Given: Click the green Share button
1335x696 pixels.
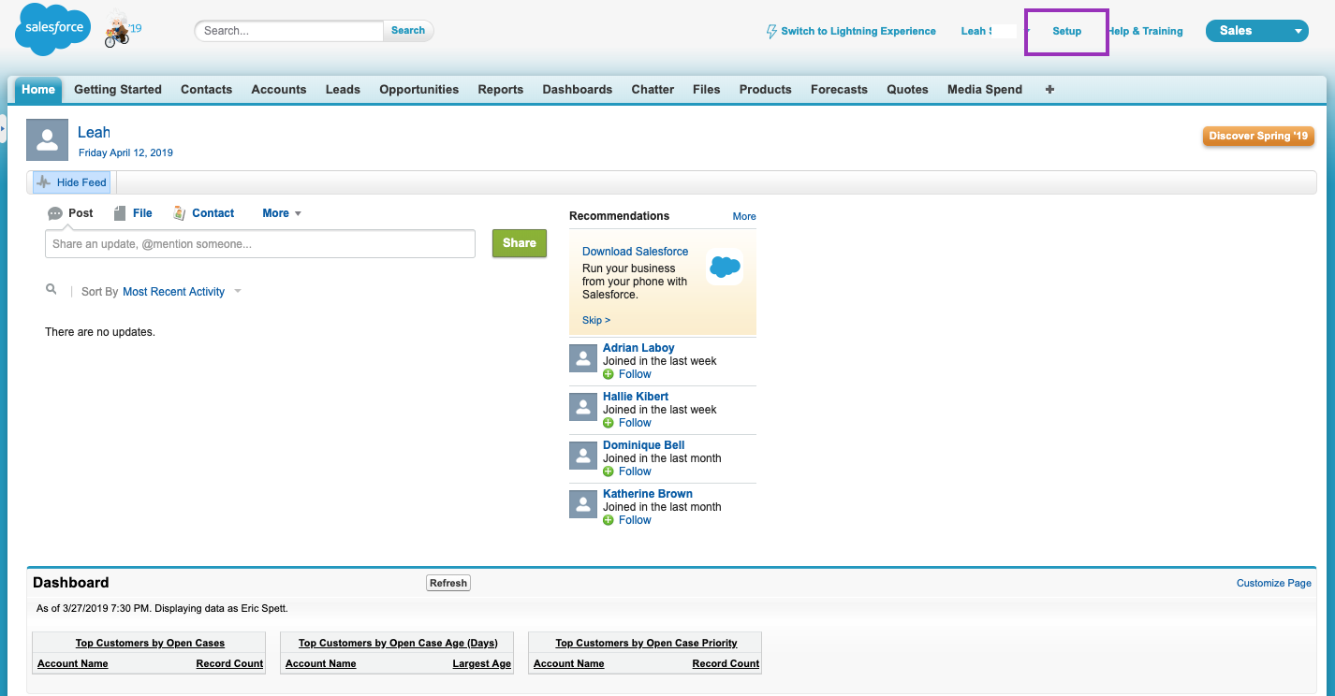Looking at the screenshot, I should tap(520, 243).
